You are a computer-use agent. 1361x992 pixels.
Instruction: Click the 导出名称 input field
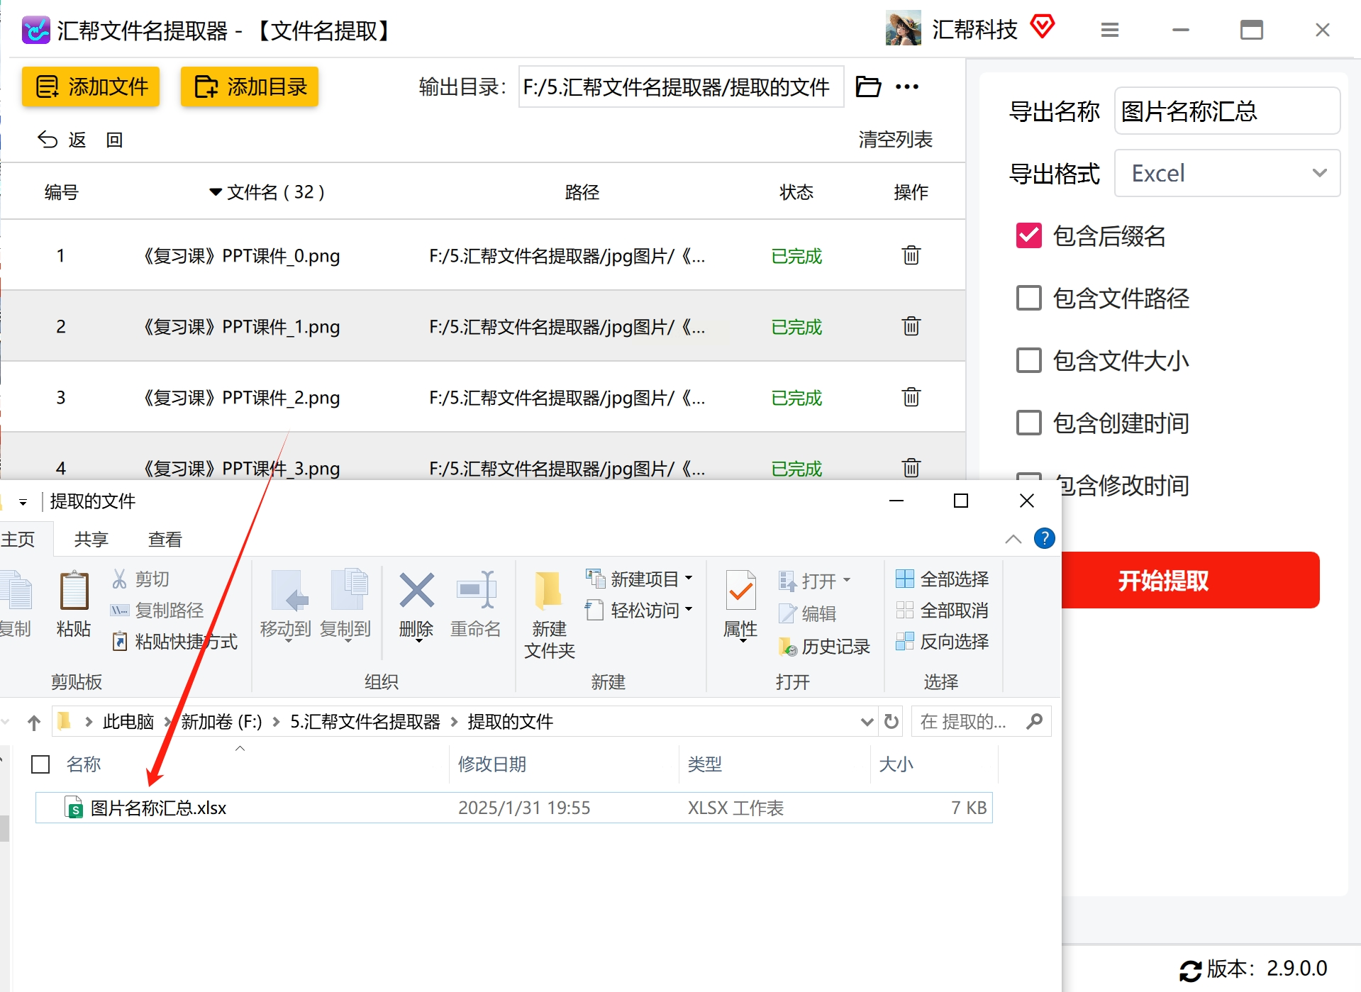point(1227,111)
